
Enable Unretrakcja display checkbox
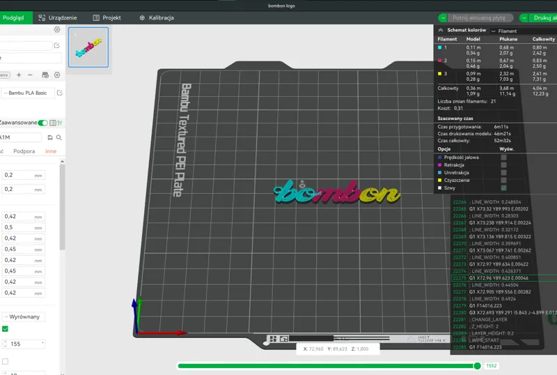(x=503, y=173)
